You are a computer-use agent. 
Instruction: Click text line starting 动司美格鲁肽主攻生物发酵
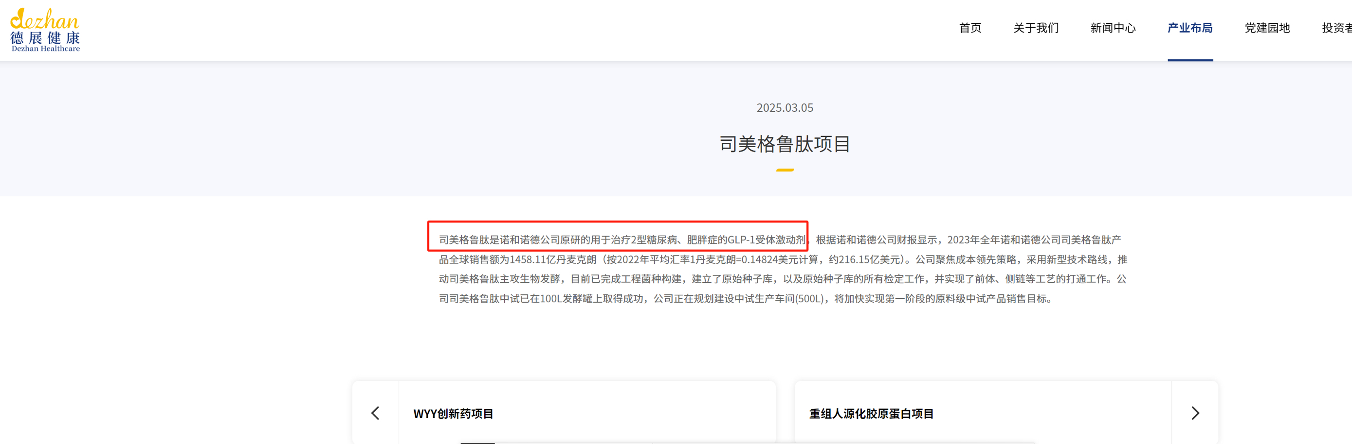pyautogui.click(x=783, y=278)
